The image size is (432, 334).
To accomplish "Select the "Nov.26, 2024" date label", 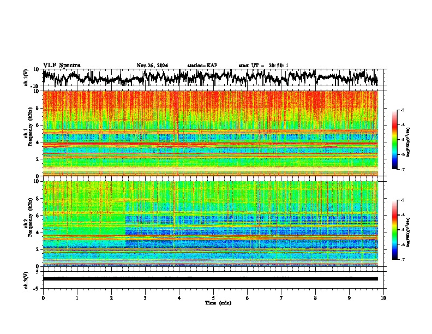I will tap(152, 65).
